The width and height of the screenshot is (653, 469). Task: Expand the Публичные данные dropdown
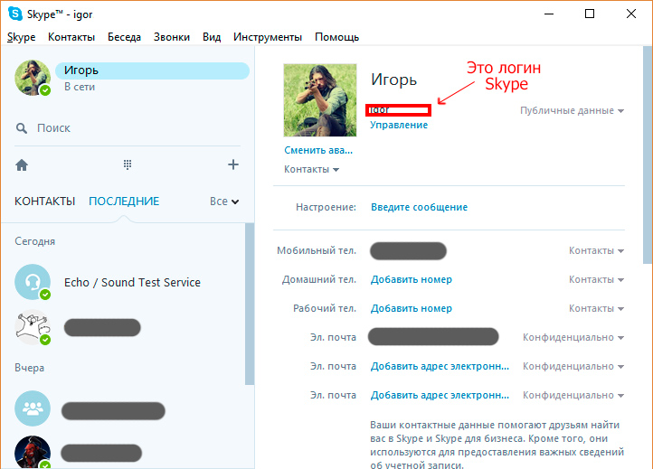pos(572,110)
